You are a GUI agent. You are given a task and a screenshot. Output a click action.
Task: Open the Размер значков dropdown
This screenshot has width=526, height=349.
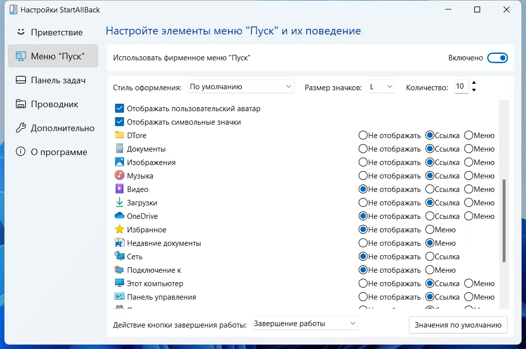(382, 87)
